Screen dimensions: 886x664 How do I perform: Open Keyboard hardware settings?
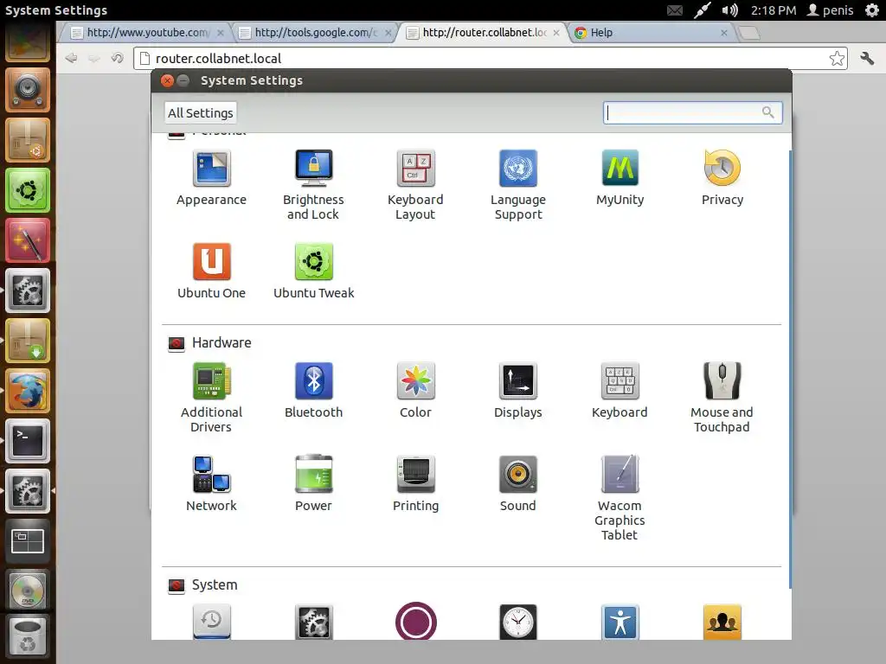pos(620,391)
